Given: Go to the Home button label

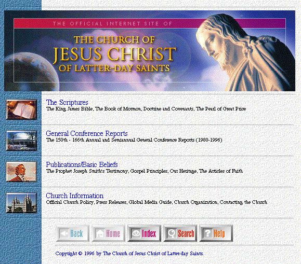Looking at the screenshot, I should (113, 233).
